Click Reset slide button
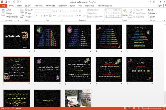The image size is (166, 110). click(28, 13)
